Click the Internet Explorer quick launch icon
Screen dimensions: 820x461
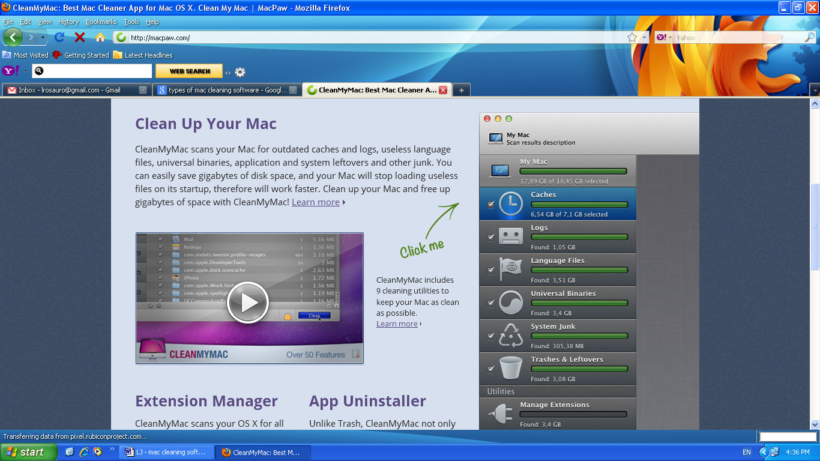click(83, 452)
